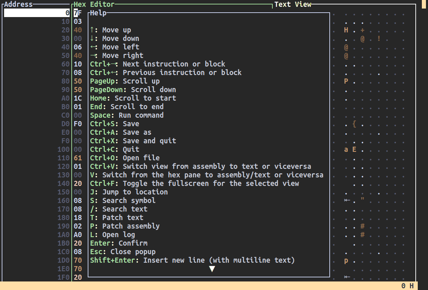Click the 'P: Patch assembly' help line
This screenshot has height=290, width=428.
[x=125, y=226]
